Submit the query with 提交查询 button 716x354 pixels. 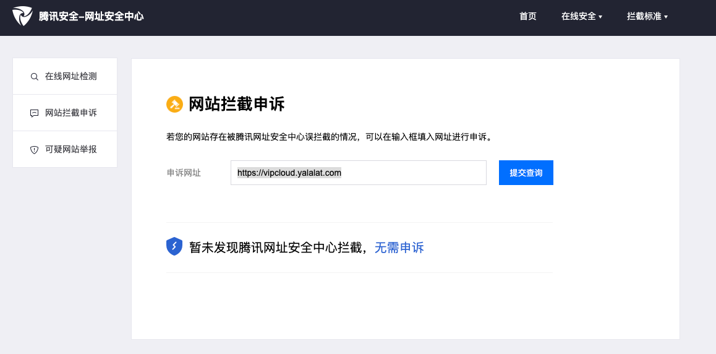[x=526, y=173]
